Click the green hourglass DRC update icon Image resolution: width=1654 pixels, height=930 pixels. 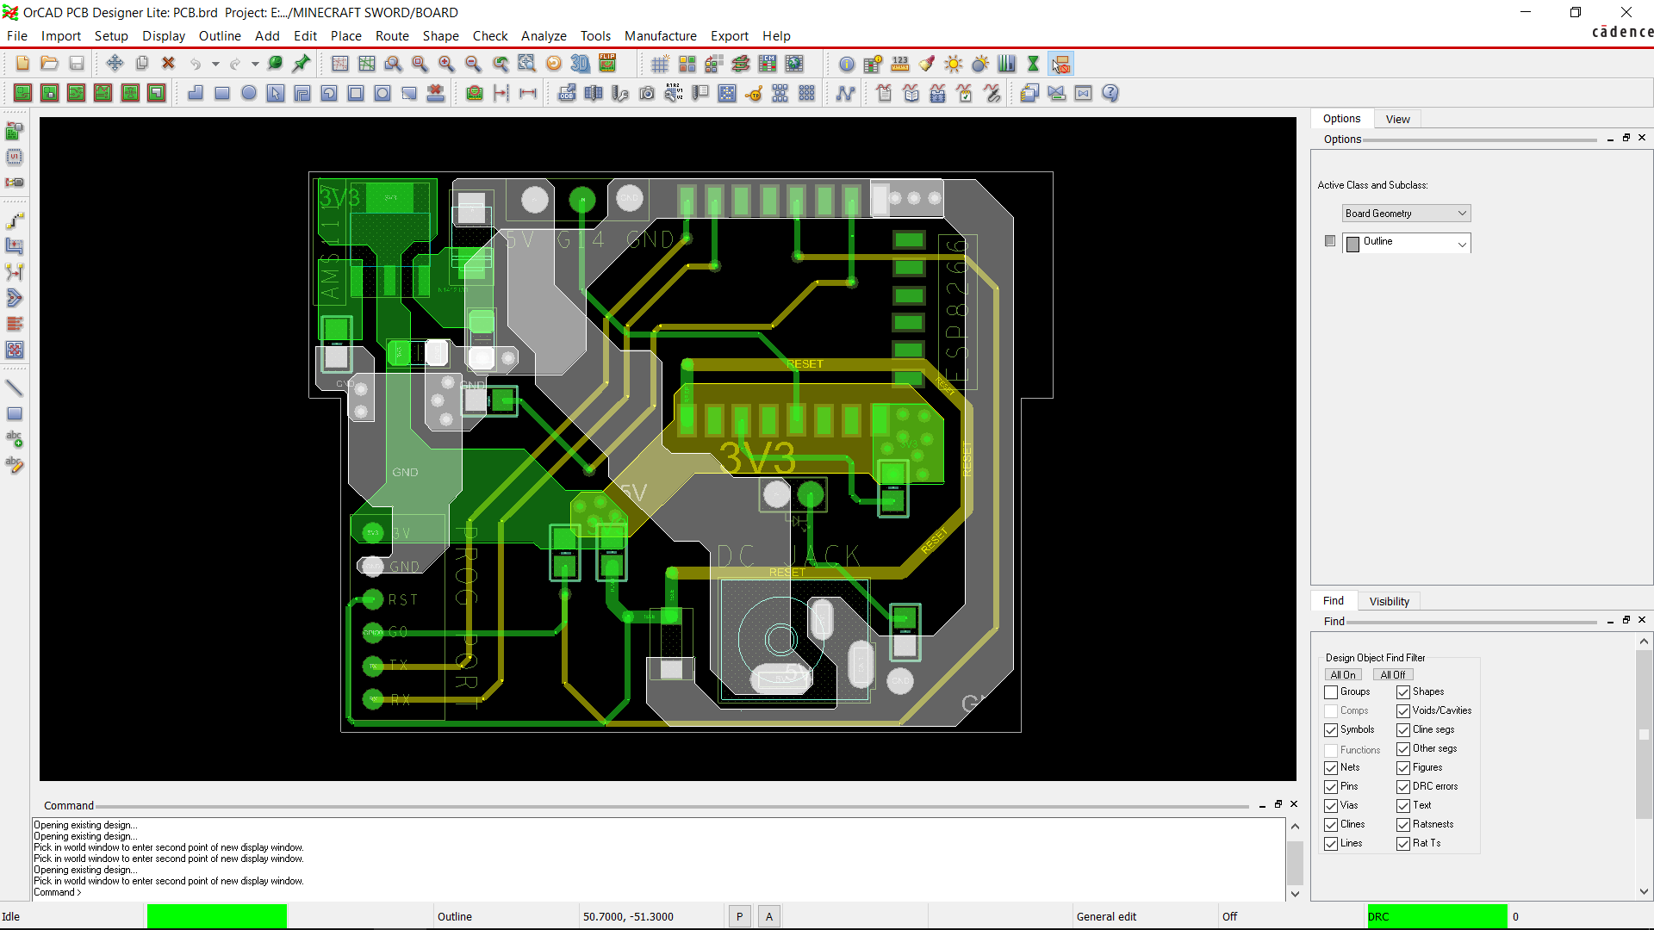coord(1034,64)
